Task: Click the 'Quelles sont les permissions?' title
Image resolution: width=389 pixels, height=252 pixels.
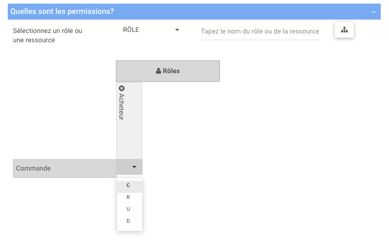Action: coord(63,11)
